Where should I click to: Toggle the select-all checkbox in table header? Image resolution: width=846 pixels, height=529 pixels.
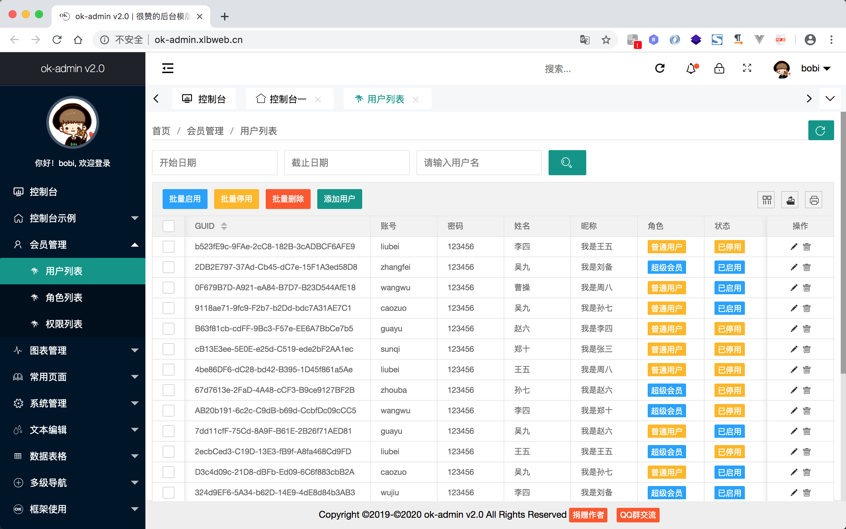tap(169, 226)
